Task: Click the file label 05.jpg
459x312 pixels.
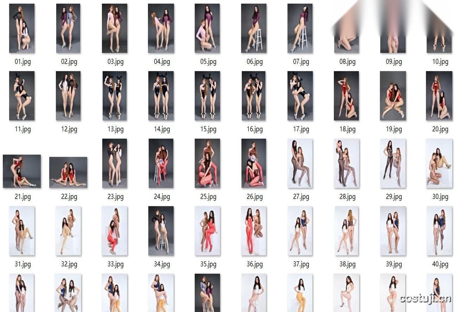Action: tap(208, 62)
